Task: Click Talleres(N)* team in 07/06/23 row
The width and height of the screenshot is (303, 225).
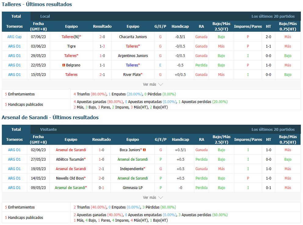Action: pyautogui.click(x=71, y=37)
